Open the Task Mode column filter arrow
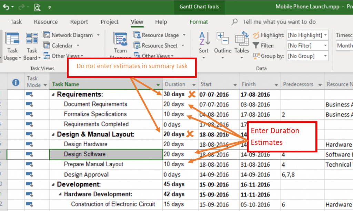 pyautogui.click(x=45, y=85)
